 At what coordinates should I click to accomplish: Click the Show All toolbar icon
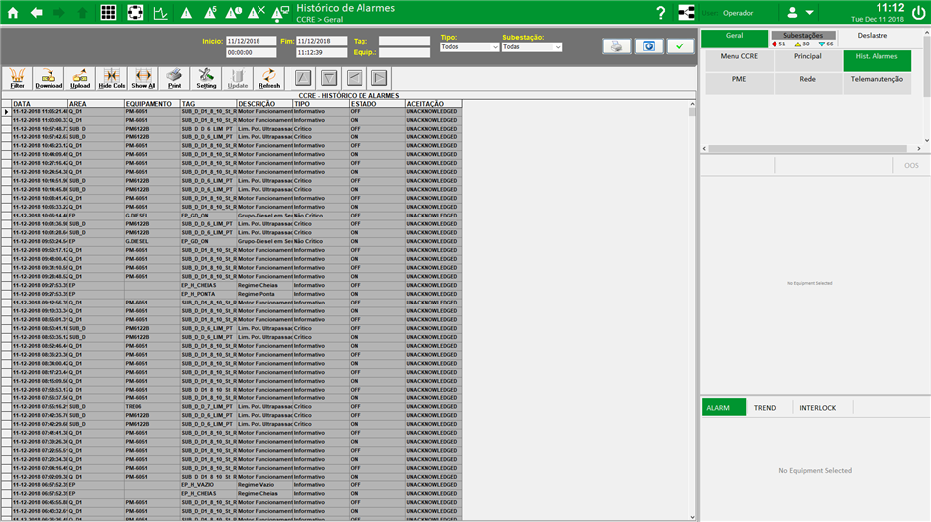click(143, 78)
